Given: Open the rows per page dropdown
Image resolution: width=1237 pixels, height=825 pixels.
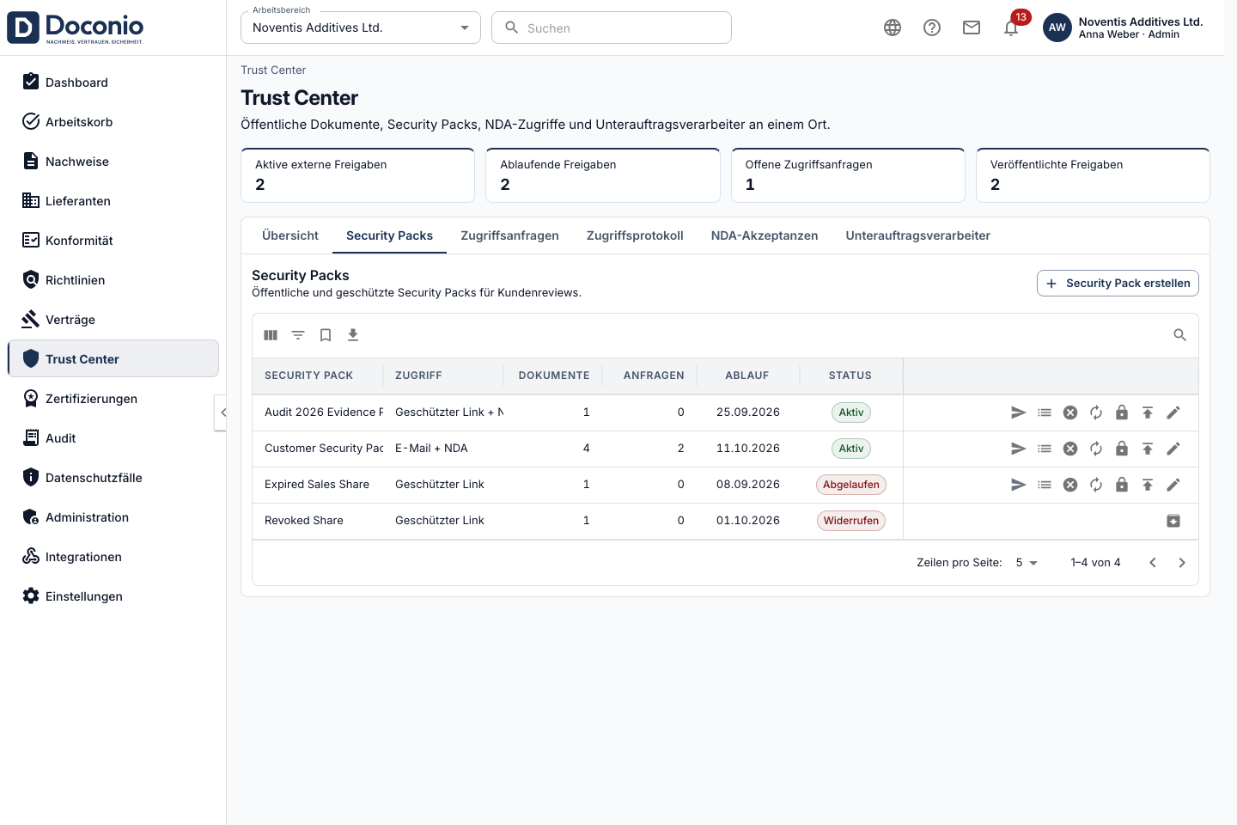Looking at the screenshot, I should 1027,563.
